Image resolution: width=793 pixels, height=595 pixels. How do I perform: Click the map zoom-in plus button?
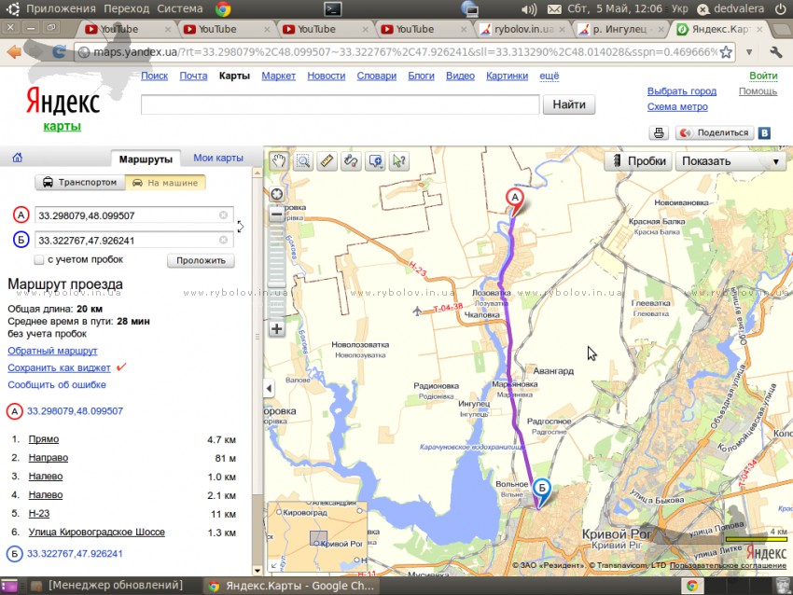point(276,328)
